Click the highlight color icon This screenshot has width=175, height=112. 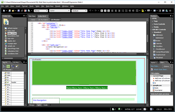coord(143,11)
